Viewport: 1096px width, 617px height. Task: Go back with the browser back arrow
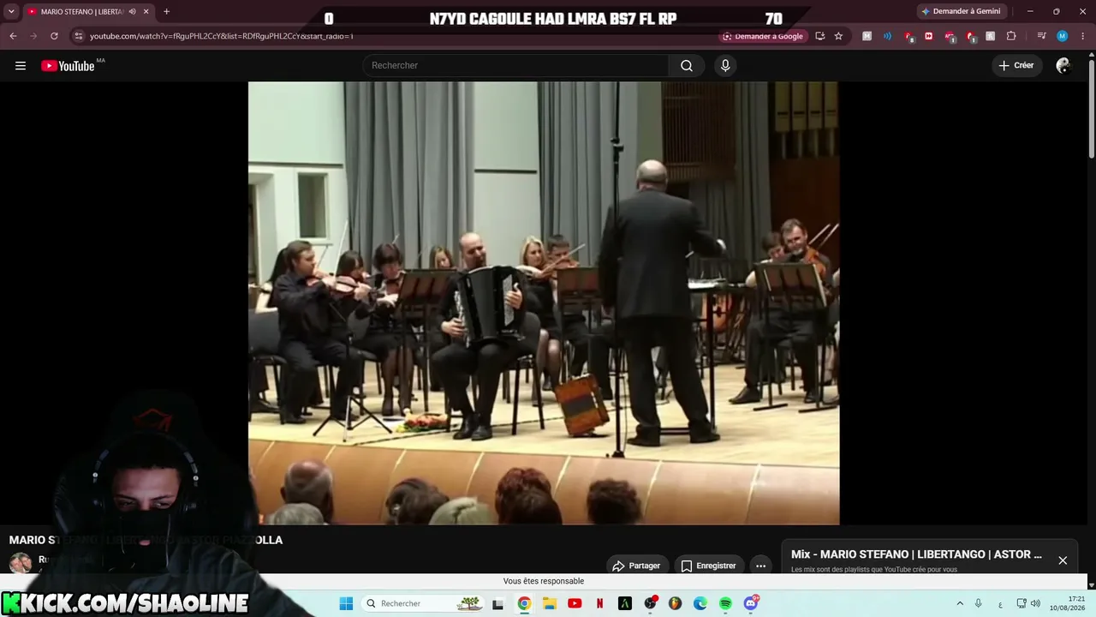[x=13, y=36]
